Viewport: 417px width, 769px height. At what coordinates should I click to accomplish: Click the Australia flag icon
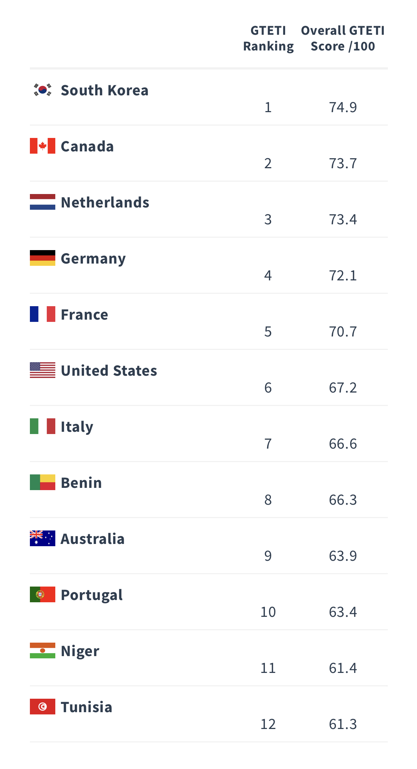43,538
